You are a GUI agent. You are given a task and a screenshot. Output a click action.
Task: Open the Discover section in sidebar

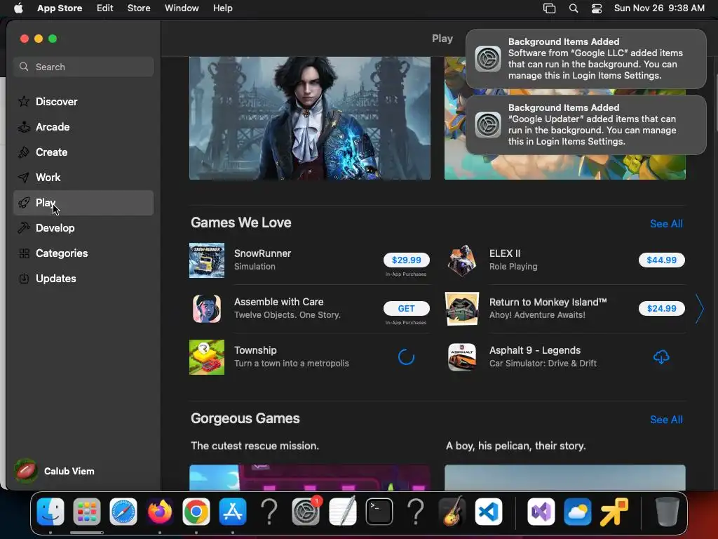coord(83,102)
